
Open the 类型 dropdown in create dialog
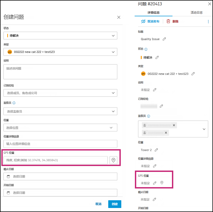click(x=60, y=52)
